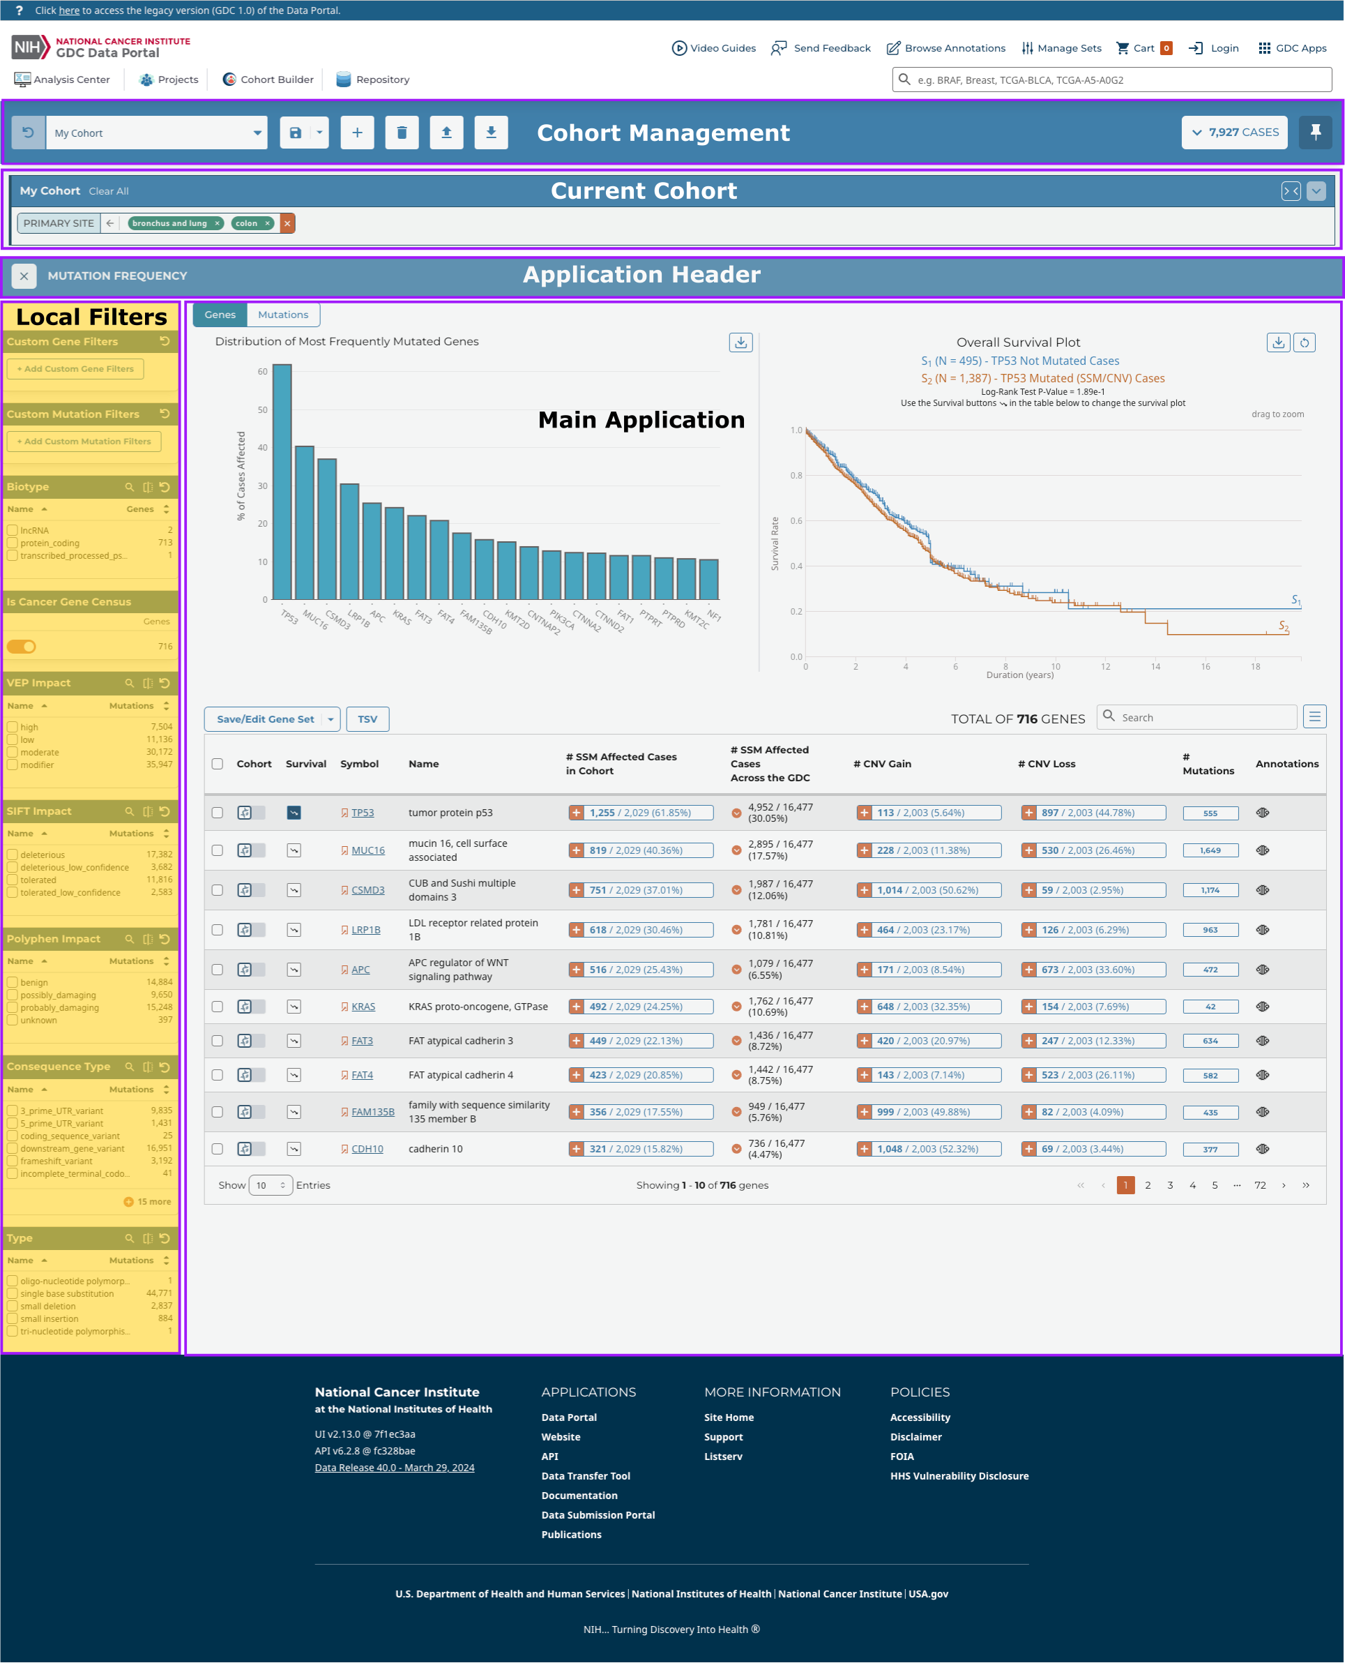Click the upload cohort icon
This screenshot has height=1663, width=1345.
pos(446,133)
